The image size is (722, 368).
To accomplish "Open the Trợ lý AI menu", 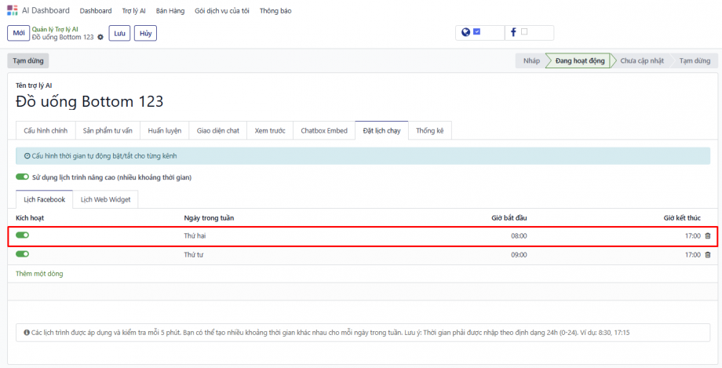I will click(x=133, y=11).
